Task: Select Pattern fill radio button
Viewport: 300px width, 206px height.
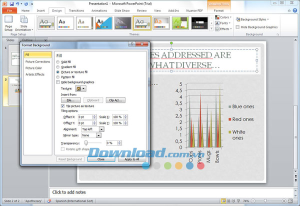Action: pos(58,77)
